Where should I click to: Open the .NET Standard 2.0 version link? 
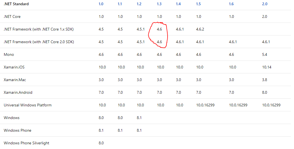pyautogui.click(x=264, y=4)
